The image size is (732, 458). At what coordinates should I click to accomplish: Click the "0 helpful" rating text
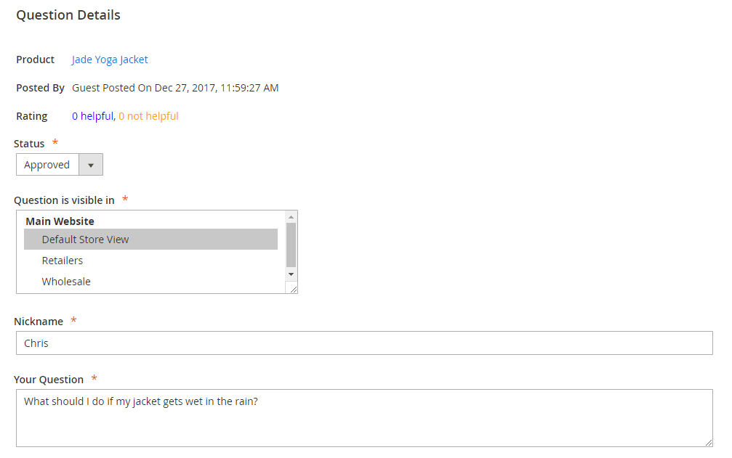click(x=92, y=116)
